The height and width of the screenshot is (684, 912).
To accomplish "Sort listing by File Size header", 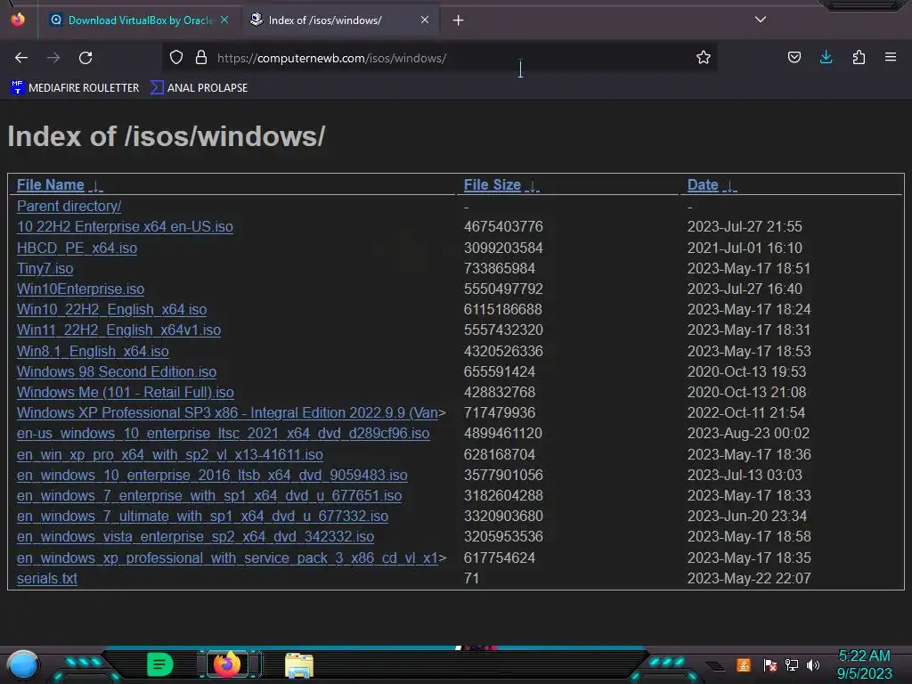I will 492,185.
